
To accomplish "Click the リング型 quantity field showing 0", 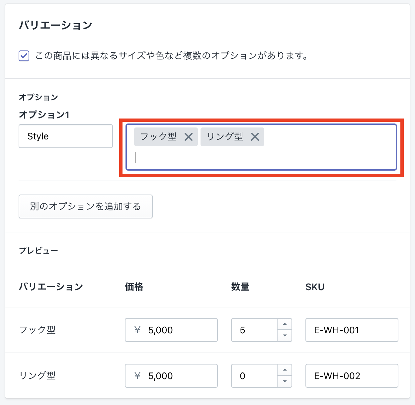I will (x=254, y=376).
